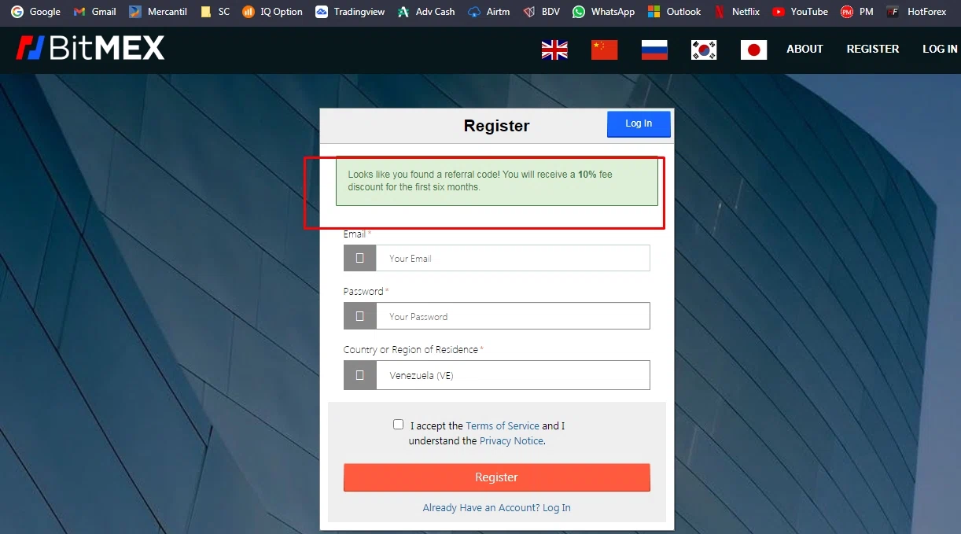The height and width of the screenshot is (534, 961).
Task: Open the IQ Option bookmark
Action: click(273, 12)
